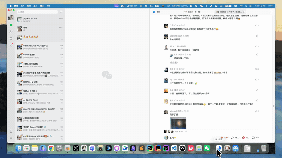Screen dimensions: 282x158
Task: Like sharenet's comment 会被封号吧
Action: (257, 36)
